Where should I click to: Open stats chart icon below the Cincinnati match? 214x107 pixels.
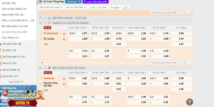(41, 62)
